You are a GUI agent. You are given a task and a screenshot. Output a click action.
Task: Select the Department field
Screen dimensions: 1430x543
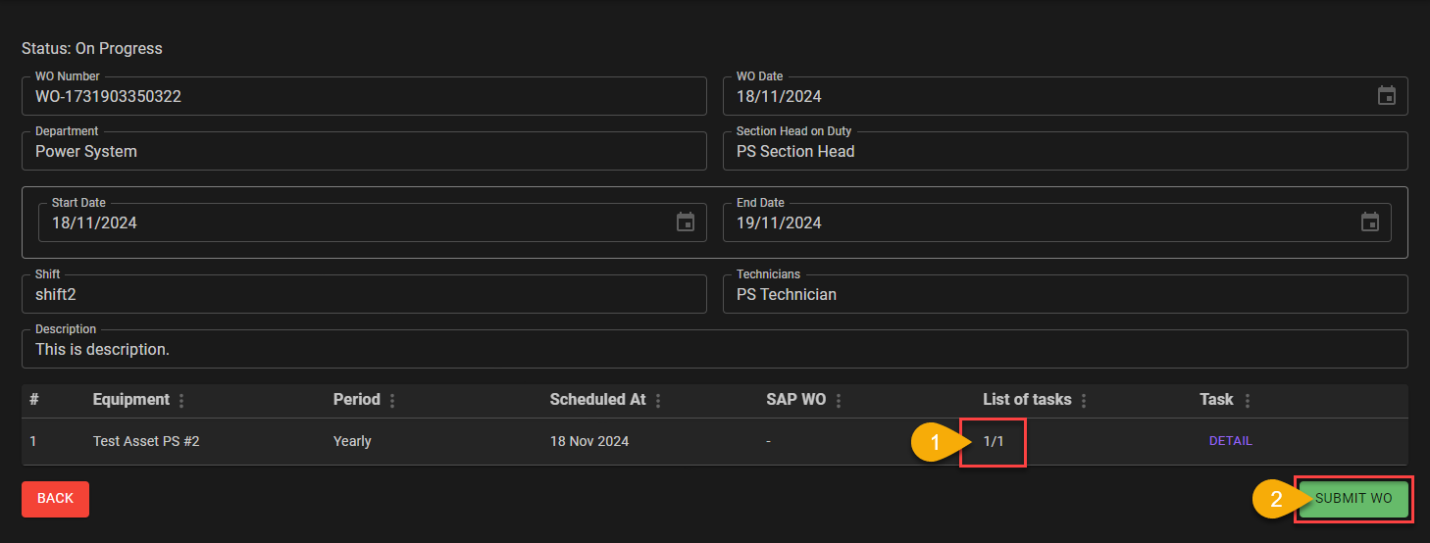pyautogui.click(x=363, y=152)
